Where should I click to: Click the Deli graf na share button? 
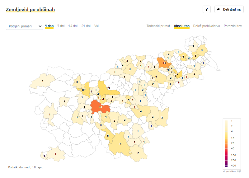pos(229,9)
